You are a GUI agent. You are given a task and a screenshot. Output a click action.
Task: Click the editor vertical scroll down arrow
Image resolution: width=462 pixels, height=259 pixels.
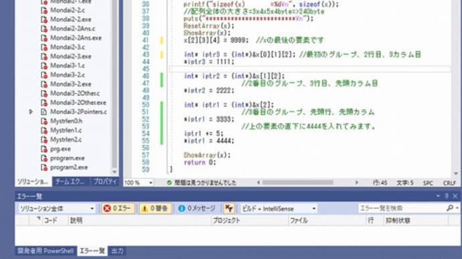pyautogui.click(x=456, y=174)
